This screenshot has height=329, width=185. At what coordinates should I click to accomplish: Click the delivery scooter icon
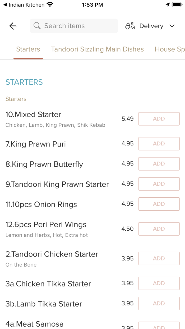pos(130,26)
